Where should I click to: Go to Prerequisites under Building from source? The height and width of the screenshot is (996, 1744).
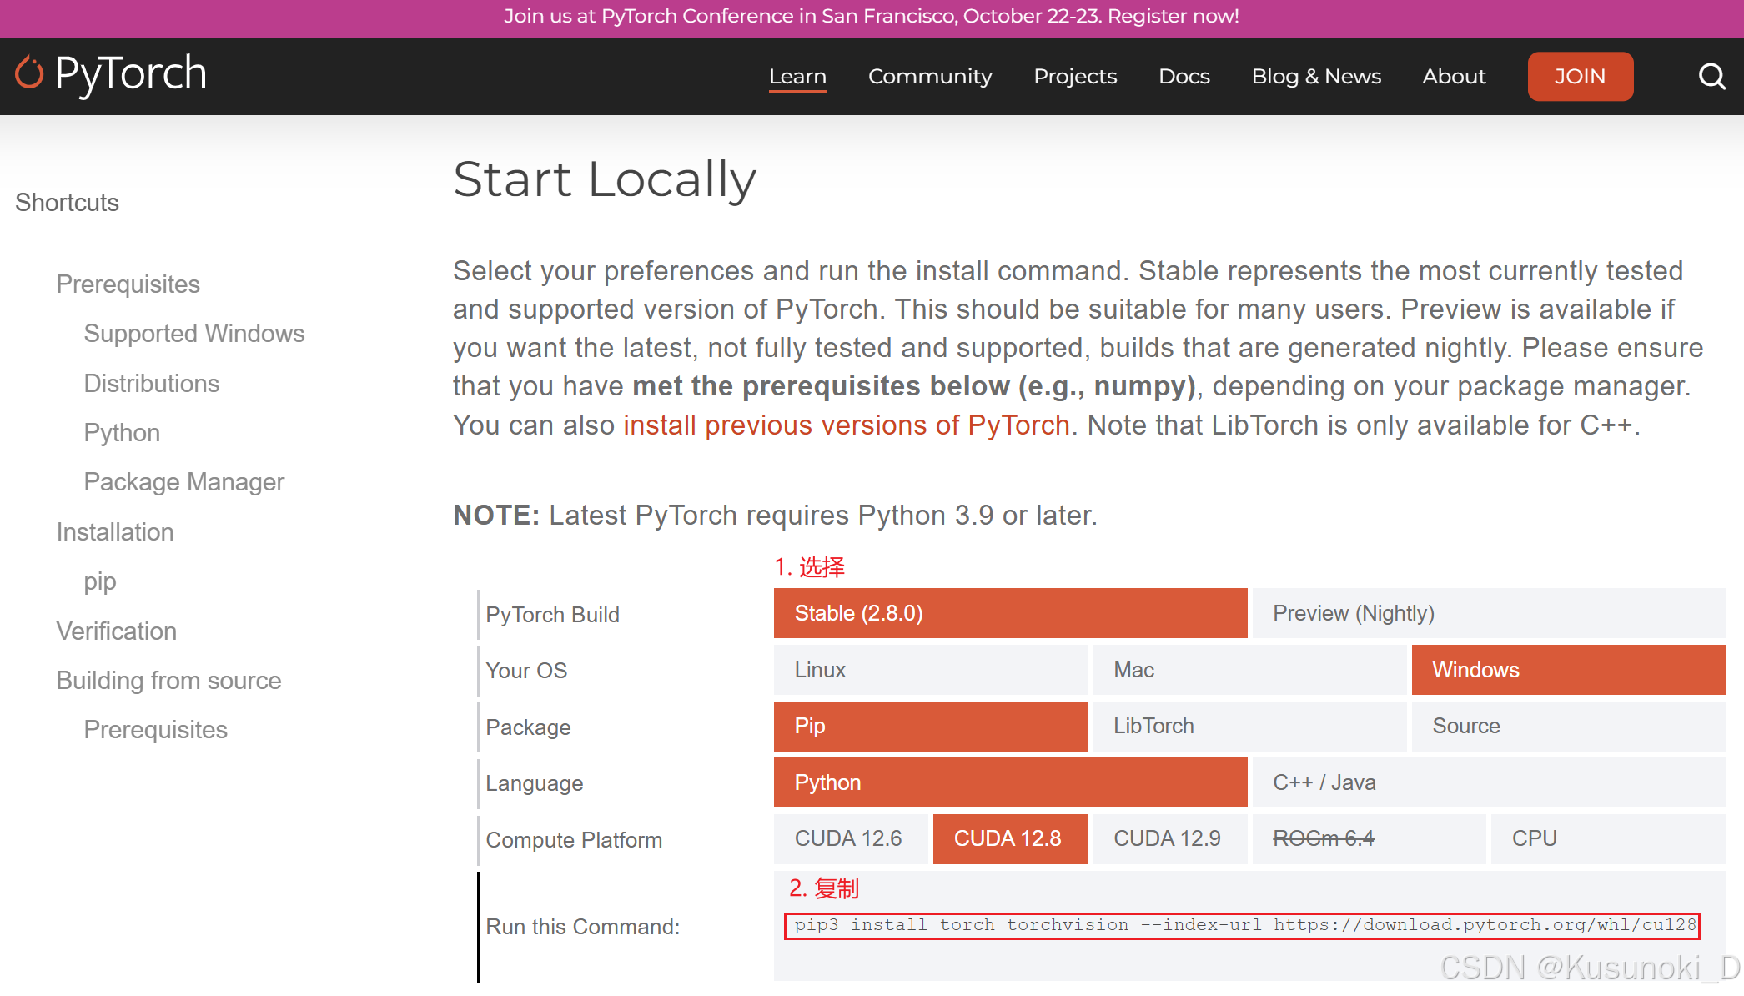coord(155,730)
